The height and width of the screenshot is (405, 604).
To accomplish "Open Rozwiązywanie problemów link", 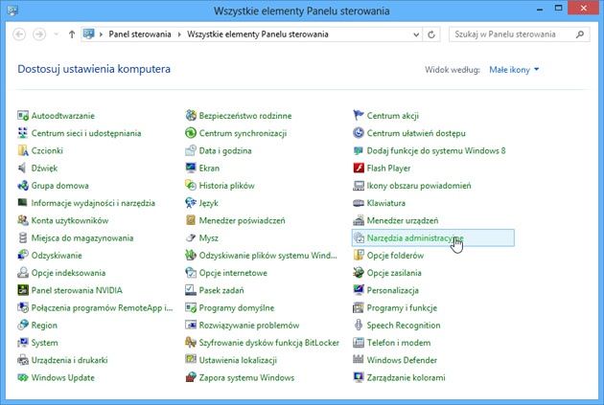I will point(249,325).
